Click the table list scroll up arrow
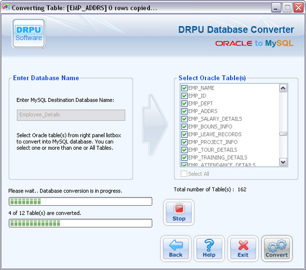306x270 pixels. tap(283, 88)
